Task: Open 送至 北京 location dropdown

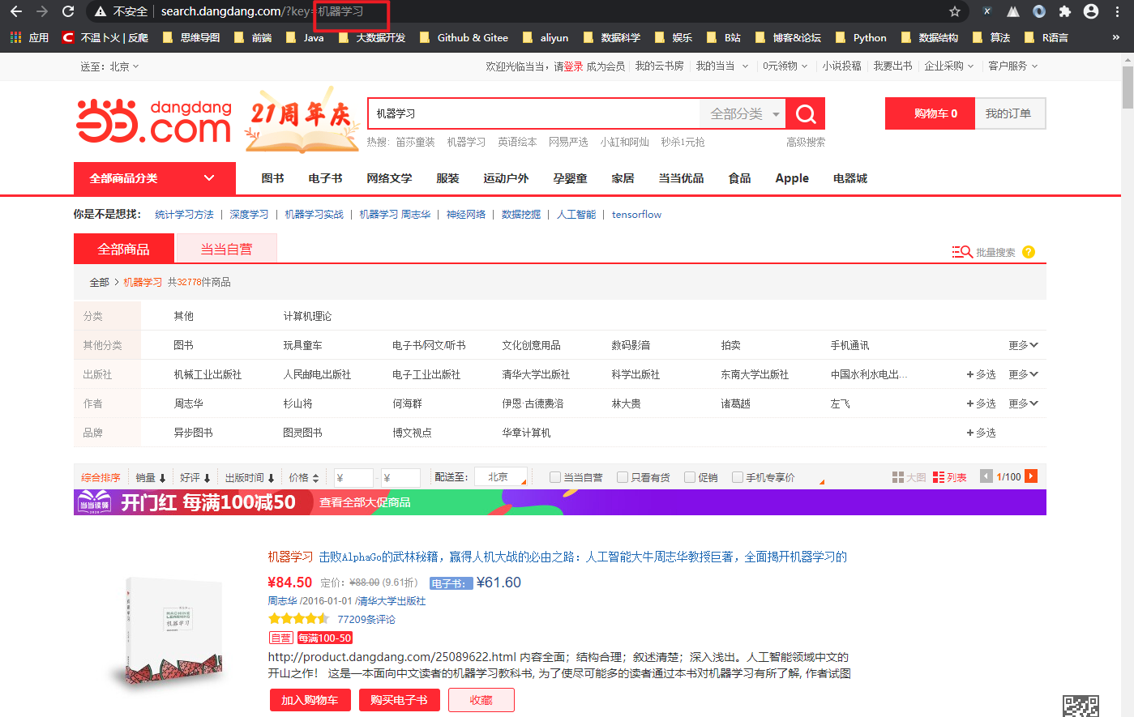Action: (x=109, y=66)
